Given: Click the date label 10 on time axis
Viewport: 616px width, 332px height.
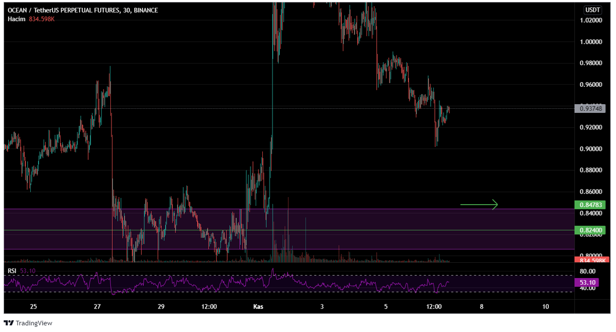Looking at the screenshot, I should tap(545, 307).
